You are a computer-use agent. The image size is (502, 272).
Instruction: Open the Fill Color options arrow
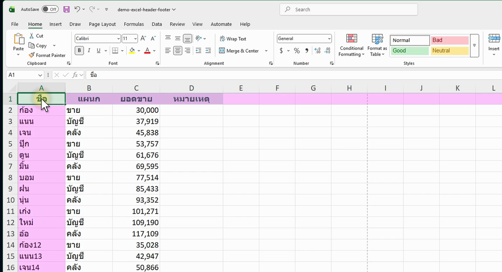139,51
